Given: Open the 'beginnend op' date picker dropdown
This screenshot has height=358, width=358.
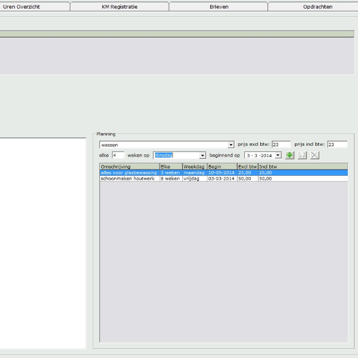Looking at the screenshot, I should click(278, 155).
